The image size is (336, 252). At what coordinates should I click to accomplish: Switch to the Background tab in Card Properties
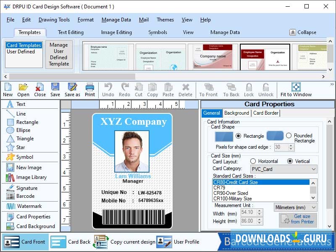pos(236,113)
